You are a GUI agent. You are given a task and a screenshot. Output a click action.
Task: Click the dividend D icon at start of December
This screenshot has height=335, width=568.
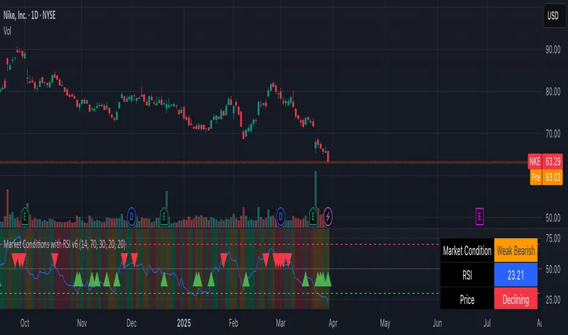(x=132, y=217)
